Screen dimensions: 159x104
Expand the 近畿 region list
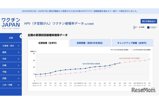click(11, 65)
